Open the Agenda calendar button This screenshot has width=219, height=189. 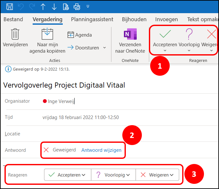80,35
